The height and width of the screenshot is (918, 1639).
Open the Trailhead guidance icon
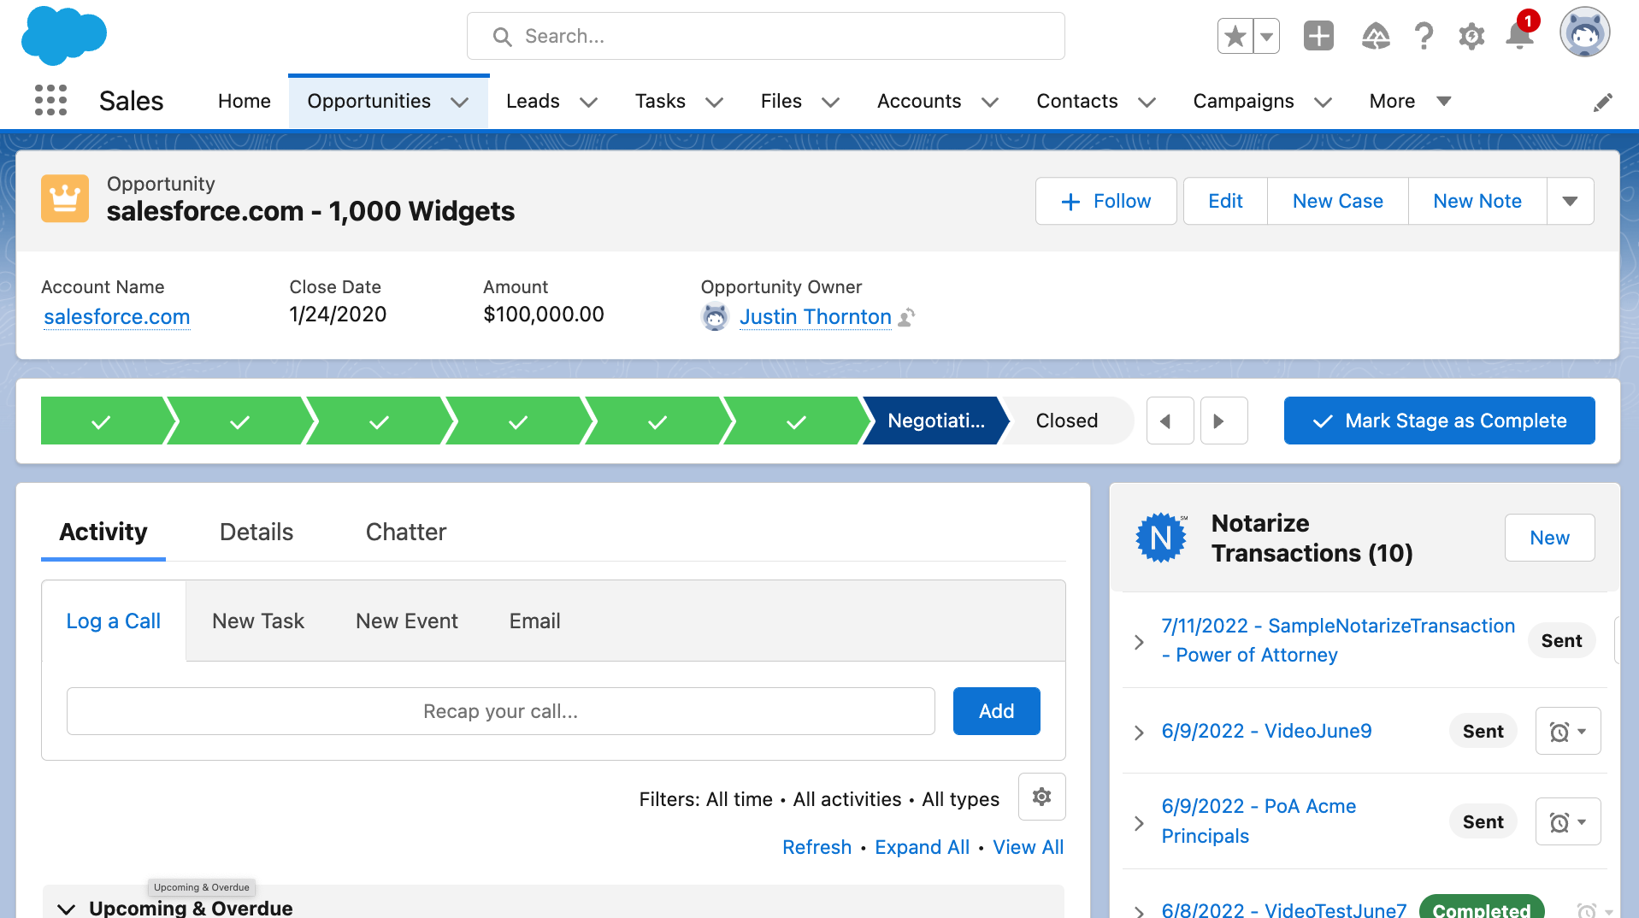[1375, 37]
